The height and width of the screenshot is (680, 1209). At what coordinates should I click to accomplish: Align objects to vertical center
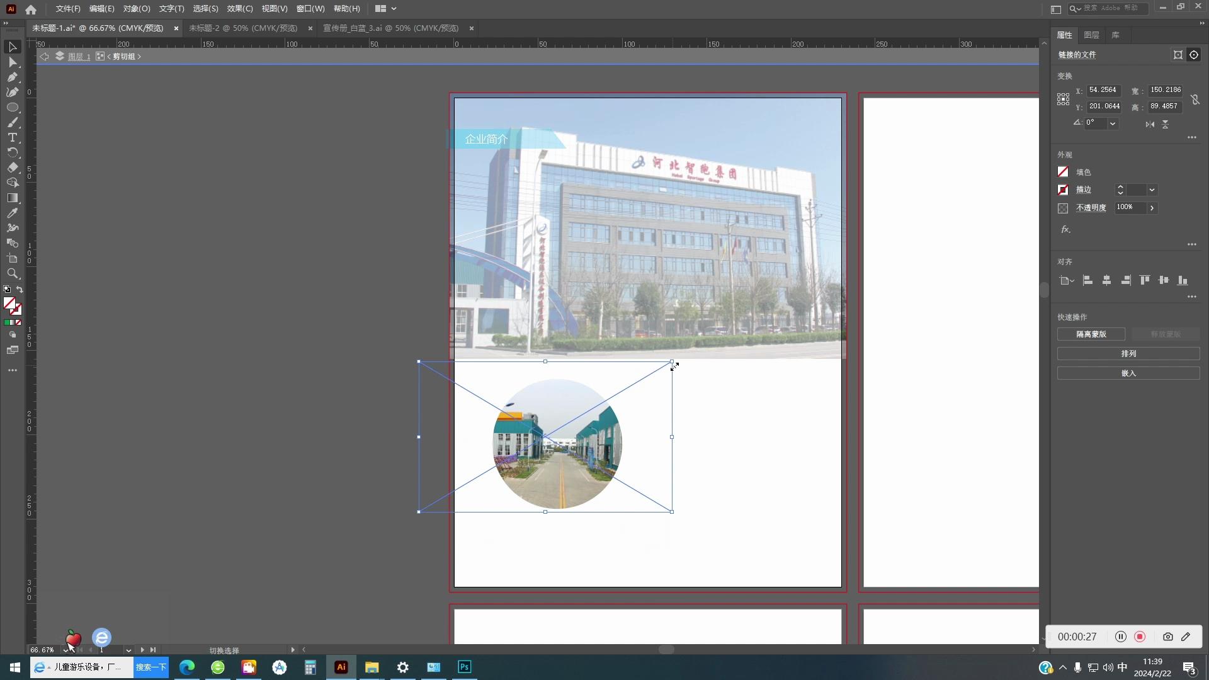click(1164, 281)
